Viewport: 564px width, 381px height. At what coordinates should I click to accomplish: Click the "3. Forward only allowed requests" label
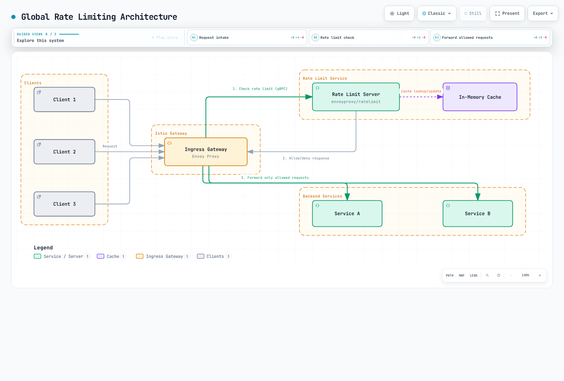(275, 178)
